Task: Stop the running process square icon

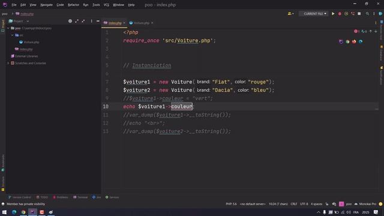Action: click(359, 14)
